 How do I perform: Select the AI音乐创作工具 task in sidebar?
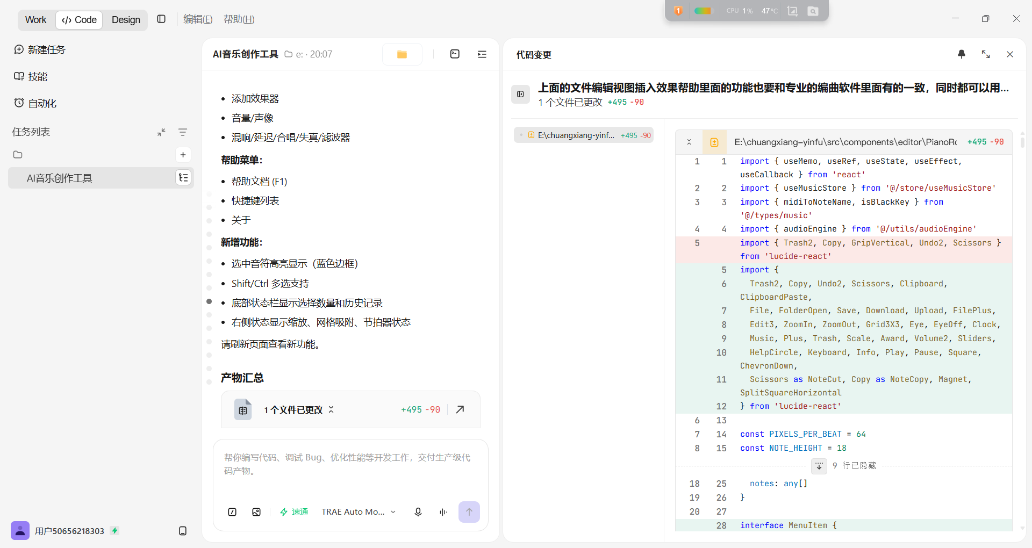pyautogui.click(x=101, y=178)
